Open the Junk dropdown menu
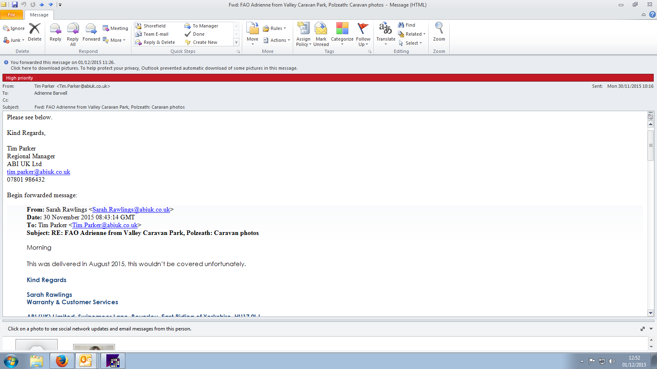657x369 pixels. click(x=14, y=40)
